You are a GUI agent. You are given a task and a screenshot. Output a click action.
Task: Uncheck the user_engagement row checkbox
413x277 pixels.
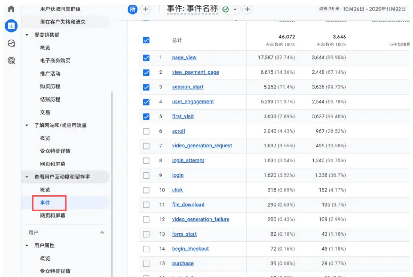(146, 102)
